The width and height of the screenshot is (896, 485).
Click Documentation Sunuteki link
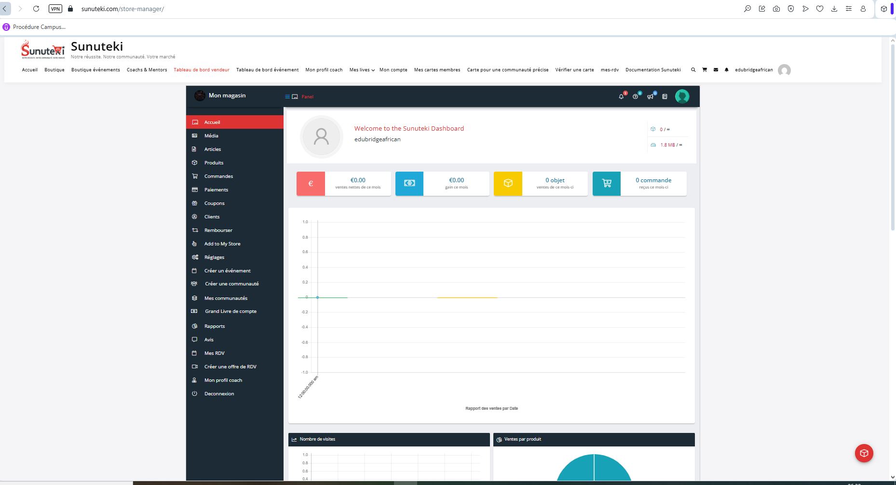tap(653, 70)
